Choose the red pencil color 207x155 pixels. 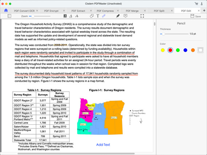click(170, 50)
